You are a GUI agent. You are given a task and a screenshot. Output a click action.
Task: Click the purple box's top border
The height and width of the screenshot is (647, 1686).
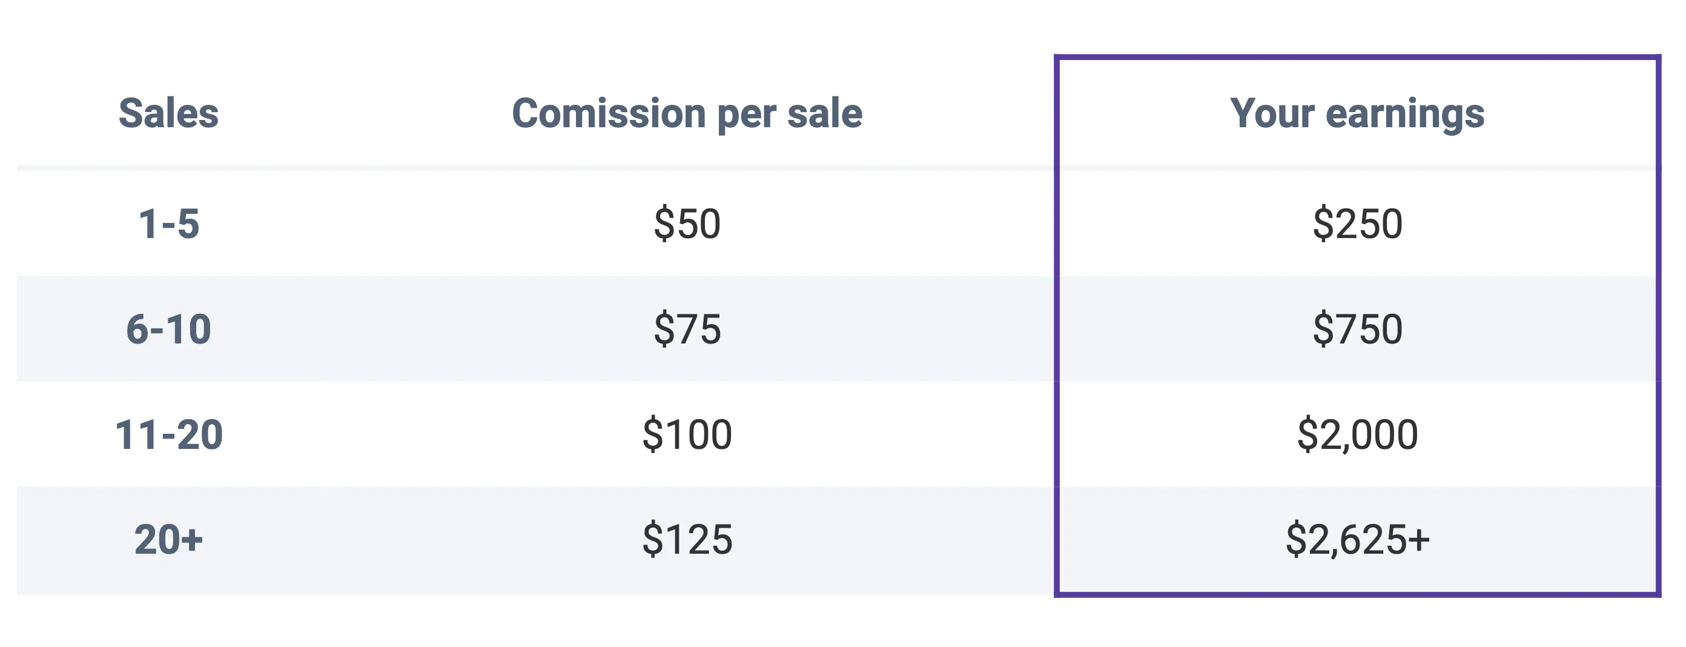(1357, 58)
